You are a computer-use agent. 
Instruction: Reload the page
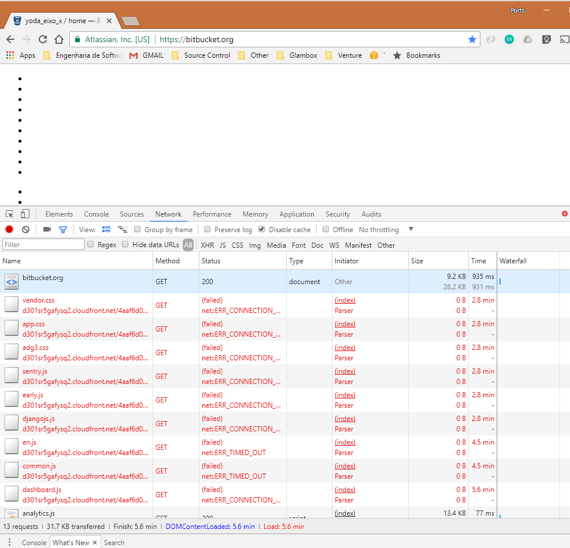(42, 39)
